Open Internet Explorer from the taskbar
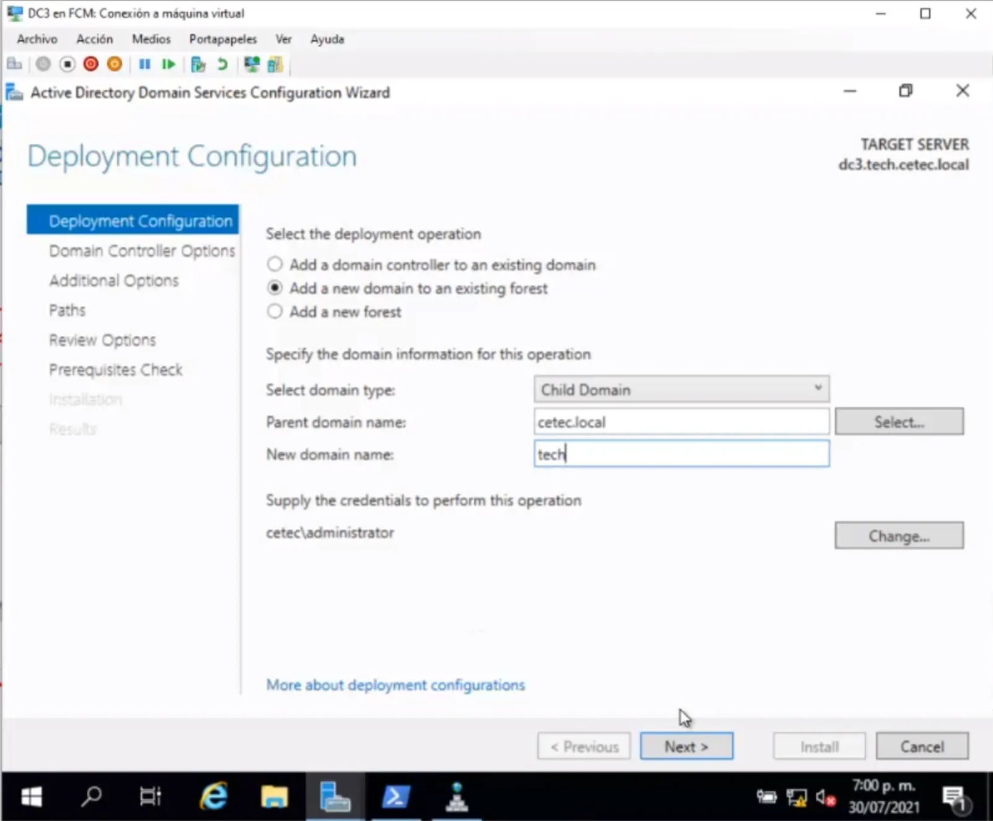 (214, 796)
